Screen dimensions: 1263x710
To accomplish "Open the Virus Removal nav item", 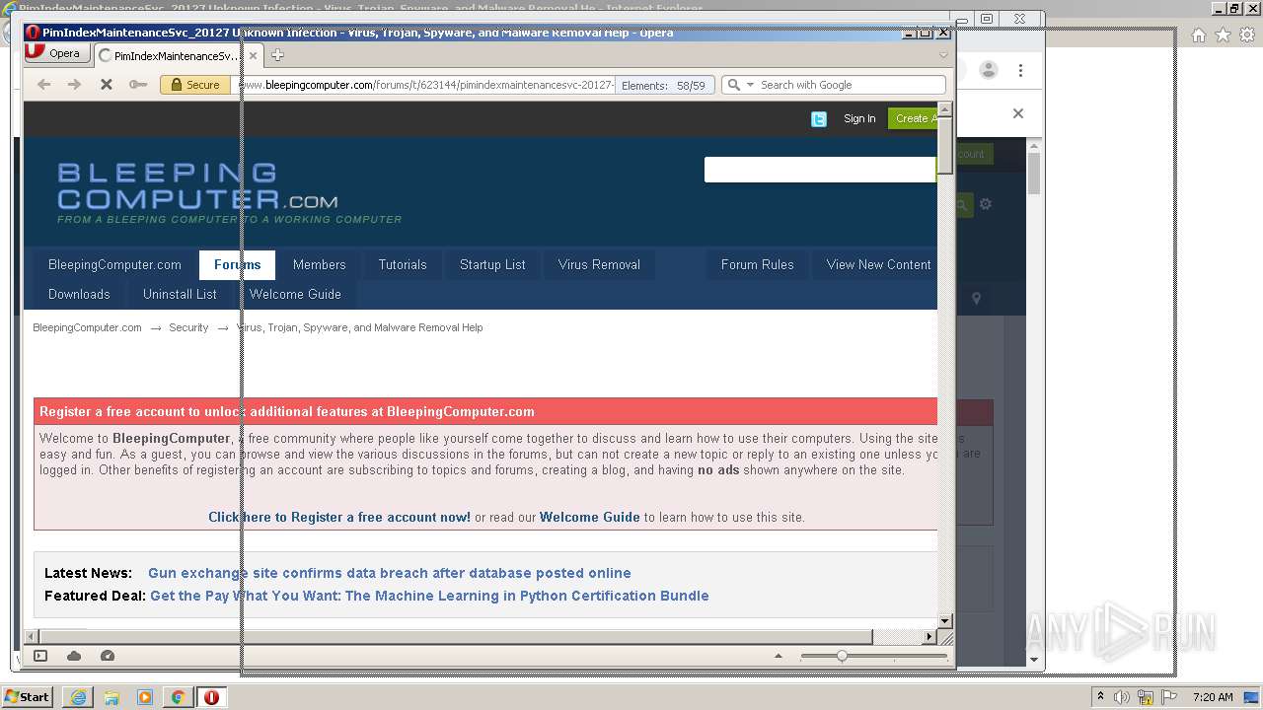I will pyautogui.click(x=599, y=264).
